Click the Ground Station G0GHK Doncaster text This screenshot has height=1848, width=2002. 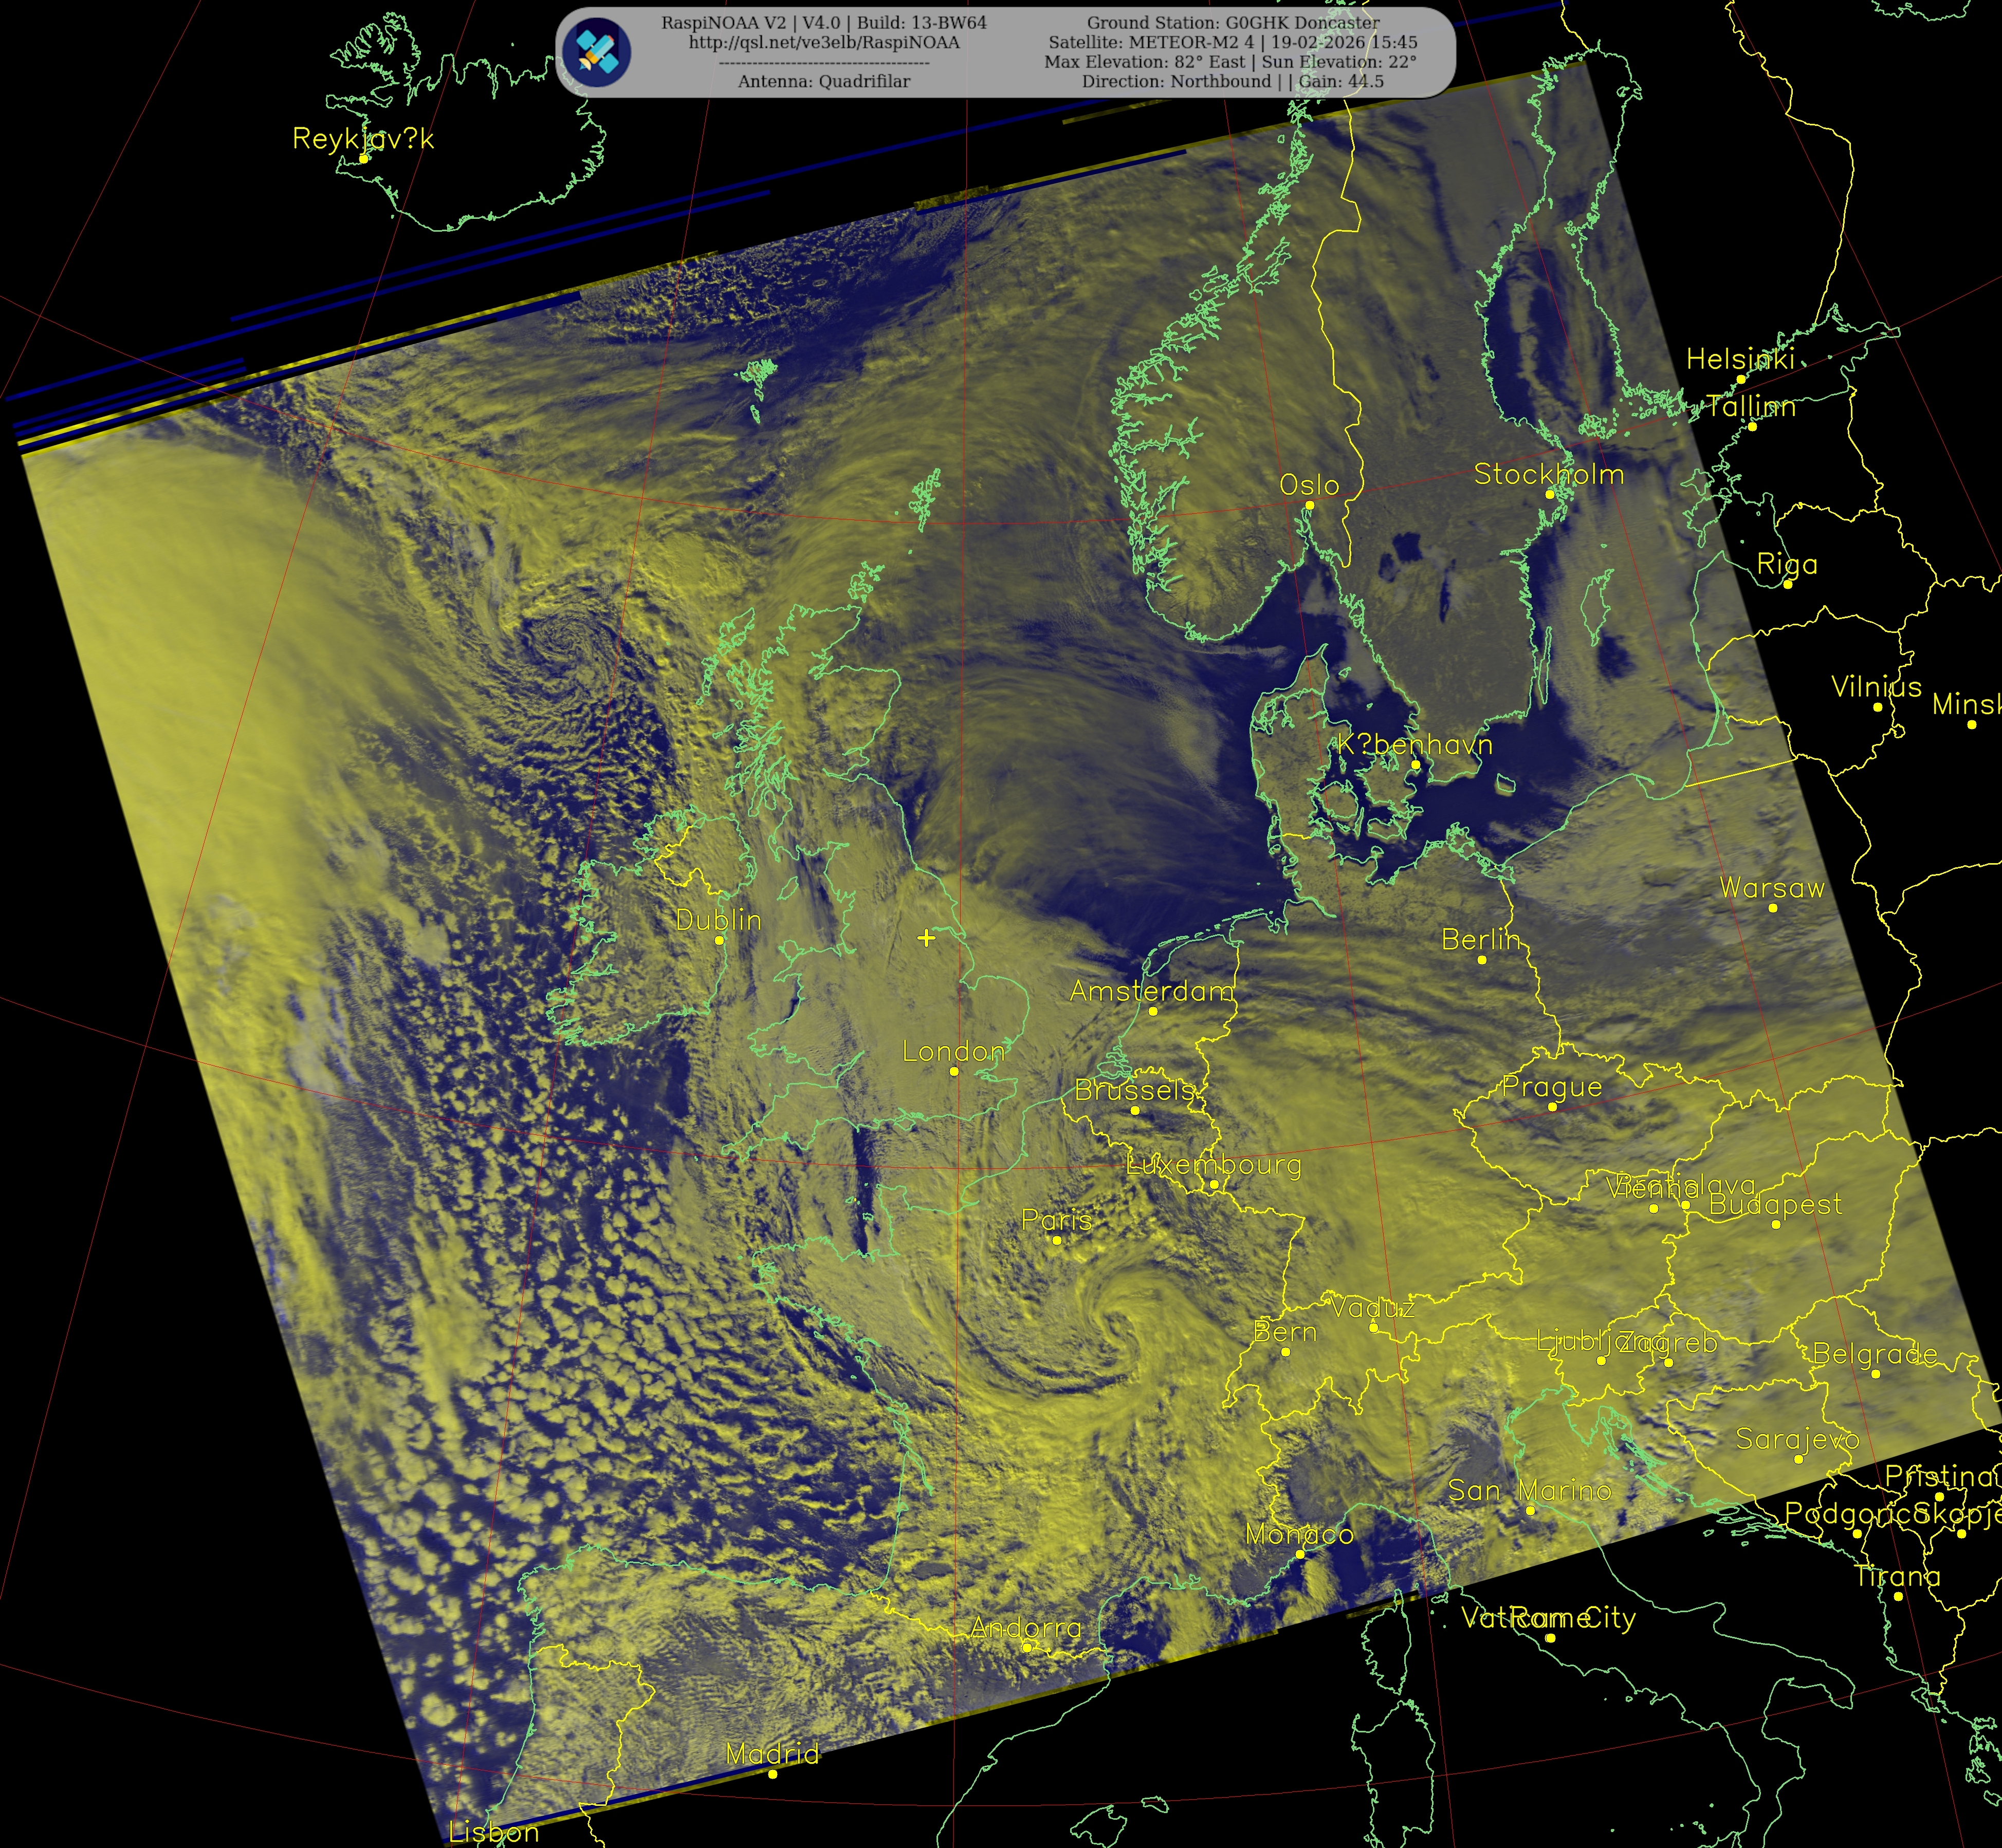(x=1233, y=23)
